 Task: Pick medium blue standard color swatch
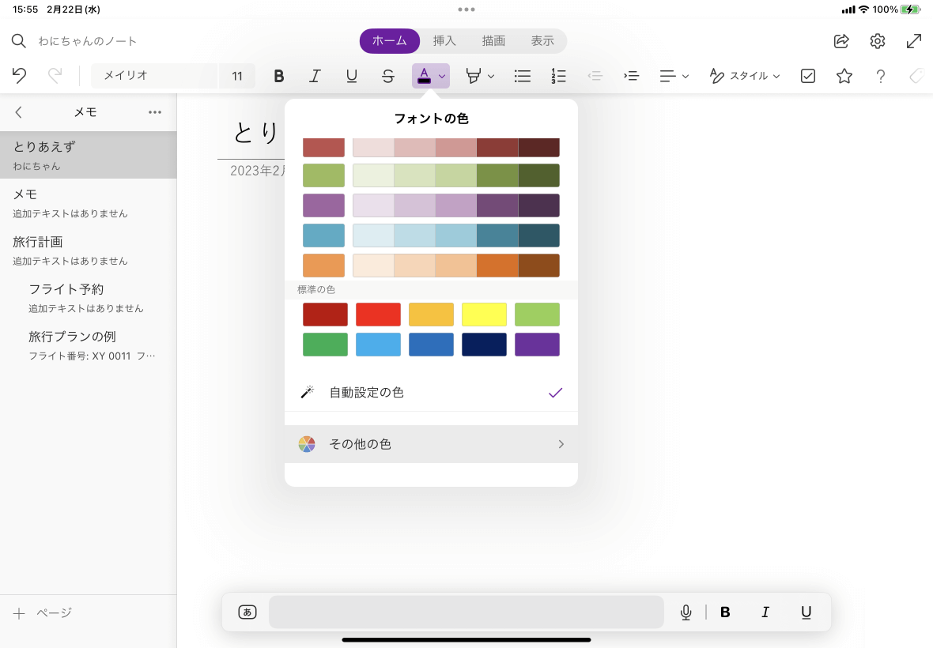pos(432,345)
